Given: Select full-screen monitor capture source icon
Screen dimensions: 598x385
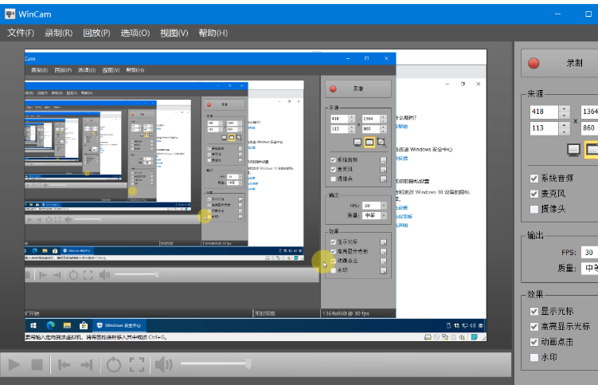Looking at the screenshot, I should (x=573, y=149).
